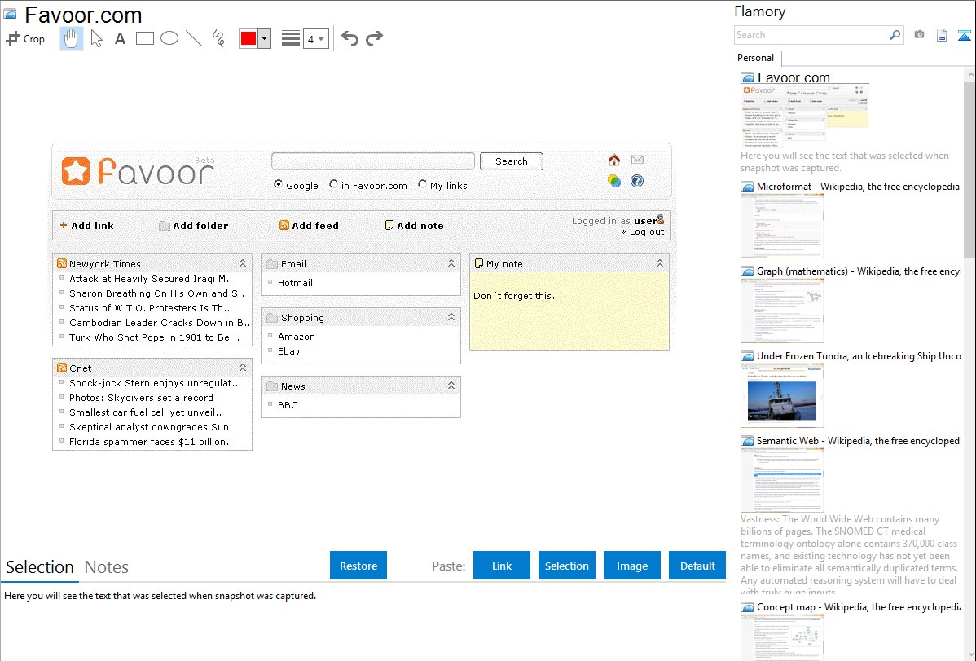Collapse the Newyork Times feed panel
This screenshot has height=661, width=976.
coord(243,263)
